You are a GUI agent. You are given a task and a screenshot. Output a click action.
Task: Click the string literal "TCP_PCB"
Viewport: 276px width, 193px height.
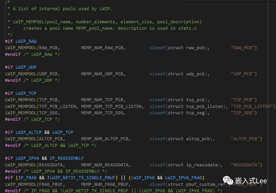(243, 100)
